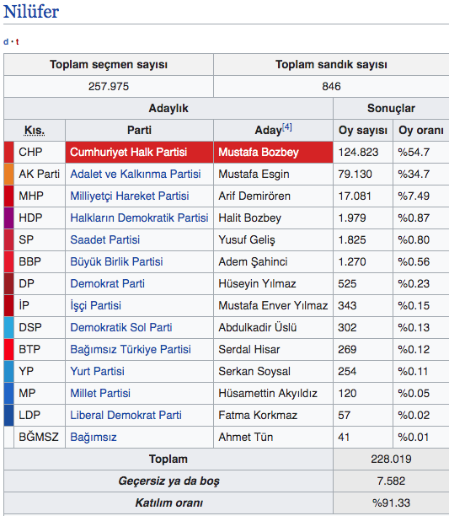449x516 pixels.
Task: Select candidate name Arif Demirören
Action: tap(254, 196)
